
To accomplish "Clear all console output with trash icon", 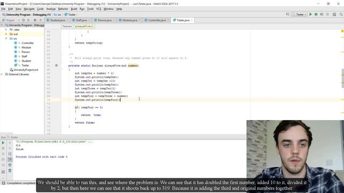I will [10, 170].
